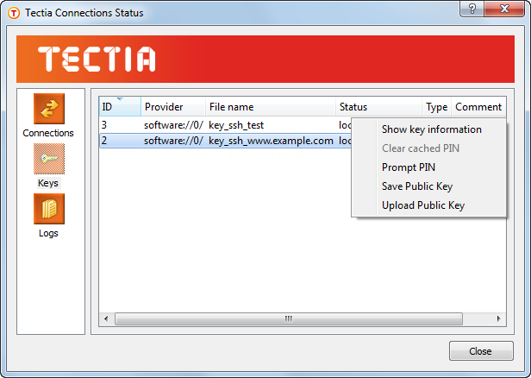Click provider cell in key_ssh_www.example.com row
The image size is (531, 378).
pos(173,141)
